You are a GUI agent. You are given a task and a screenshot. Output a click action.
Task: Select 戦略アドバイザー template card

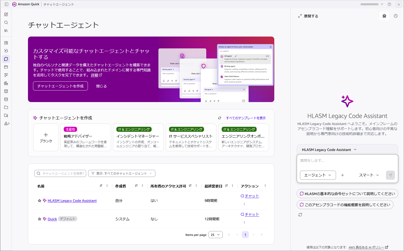pyautogui.click(x=86, y=137)
